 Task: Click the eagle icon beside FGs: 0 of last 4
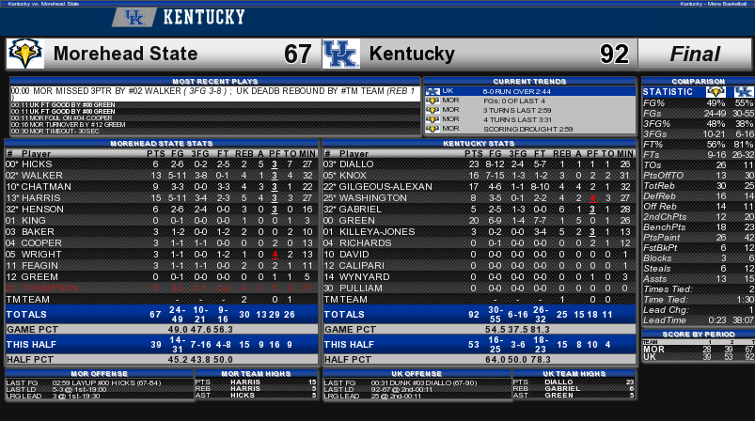coord(433,101)
